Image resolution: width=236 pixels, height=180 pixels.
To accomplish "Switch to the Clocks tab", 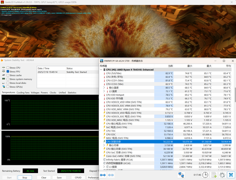I will [53, 93].
